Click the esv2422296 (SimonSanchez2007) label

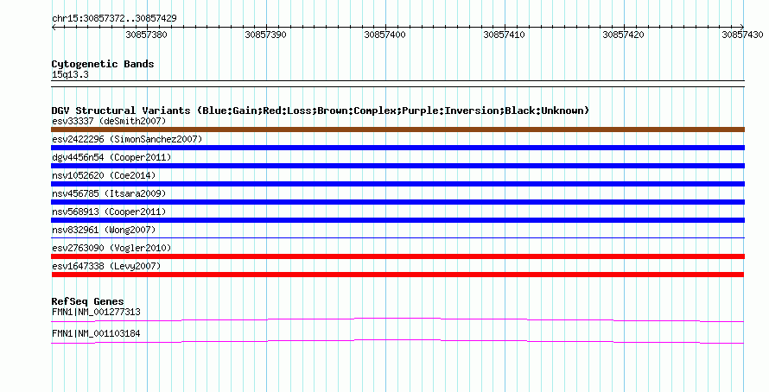point(127,139)
